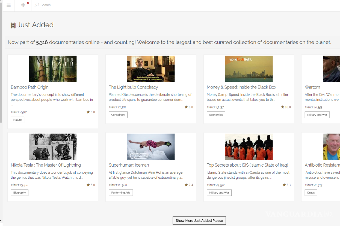Click the plus add icon in header
The width and height of the screenshot is (340, 227).
point(23,5)
